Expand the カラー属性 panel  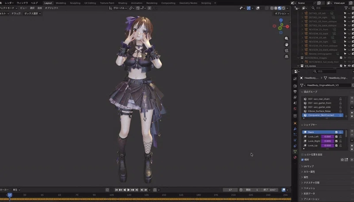tap(308, 172)
